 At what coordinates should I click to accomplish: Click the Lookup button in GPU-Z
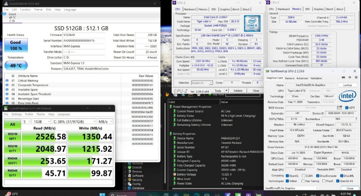(x=347, y=85)
